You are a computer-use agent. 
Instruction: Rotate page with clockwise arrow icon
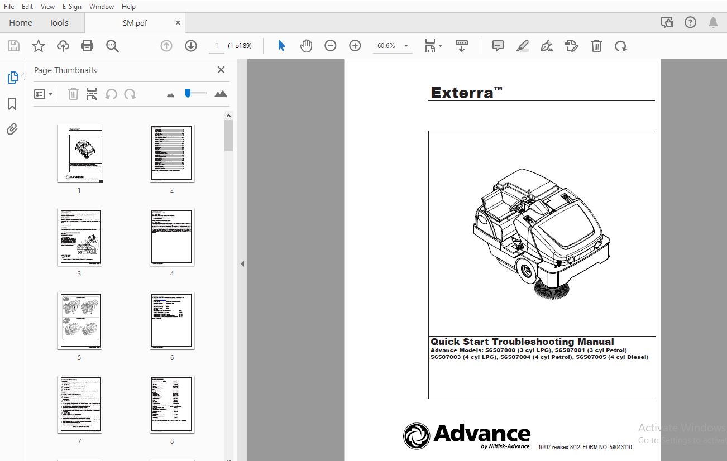[621, 46]
